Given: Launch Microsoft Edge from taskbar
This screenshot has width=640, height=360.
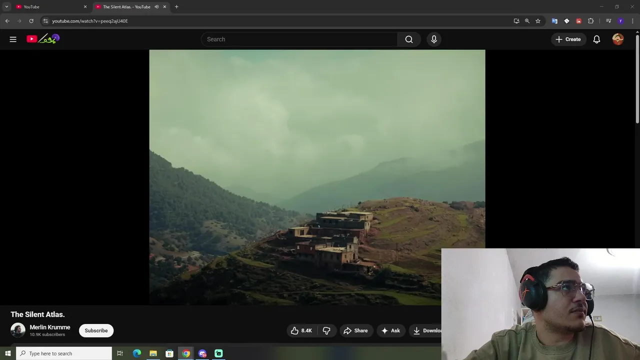Looking at the screenshot, I should 136,353.
